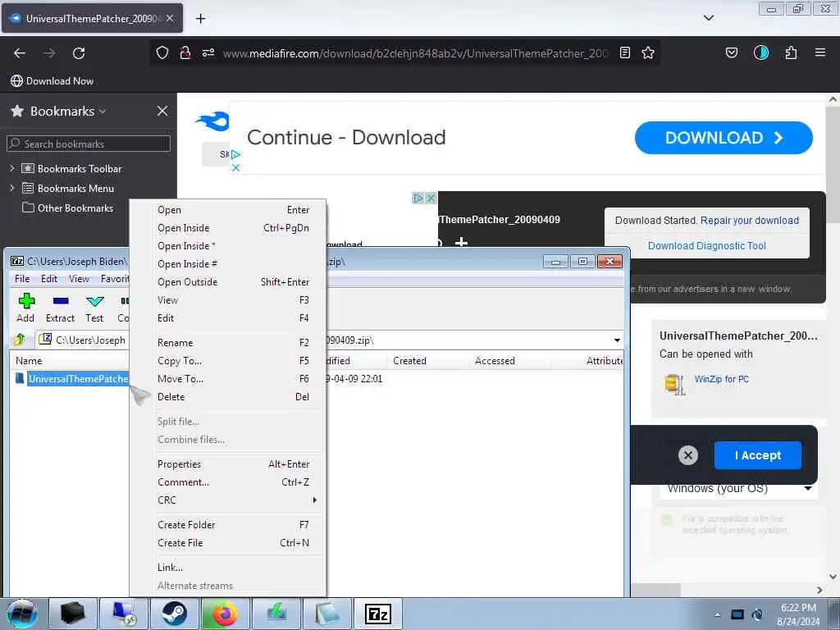Choose Open in the context menu
Screen dimensions: 840x630
[x=228, y=210]
